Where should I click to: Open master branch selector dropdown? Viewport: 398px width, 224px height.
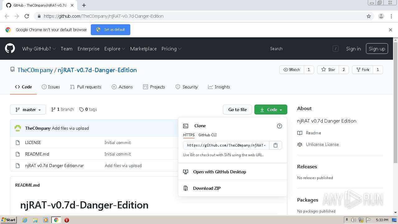pos(28,110)
